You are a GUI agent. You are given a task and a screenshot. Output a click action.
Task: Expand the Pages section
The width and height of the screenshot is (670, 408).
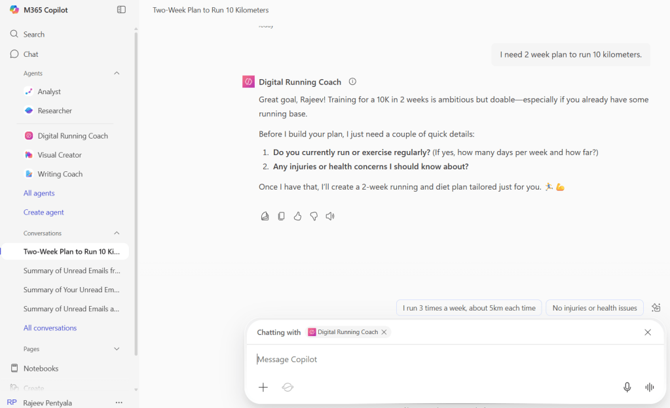(x=117, y=349)
